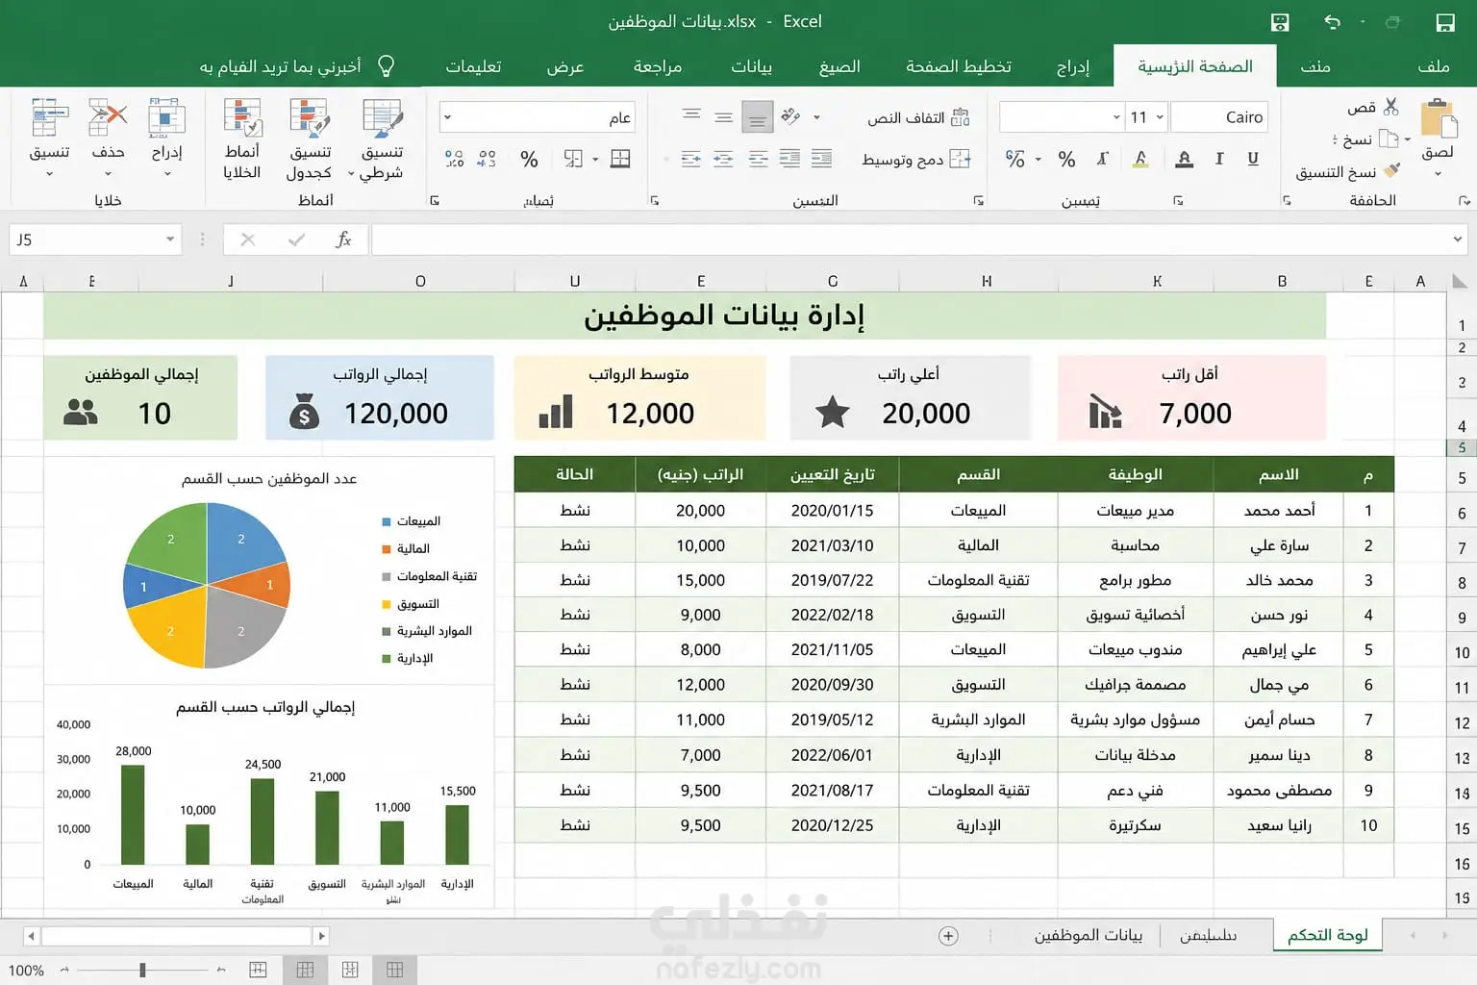Expand the formula bar chevron
Viewport: 1477px width, 985px height.
(1458, 240)
